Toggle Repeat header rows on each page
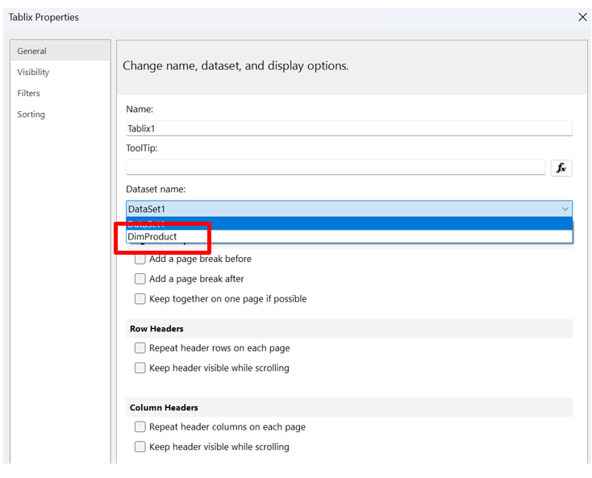This screenshot has width=592, height=478. pyautogui.click(x=140, y=348)
